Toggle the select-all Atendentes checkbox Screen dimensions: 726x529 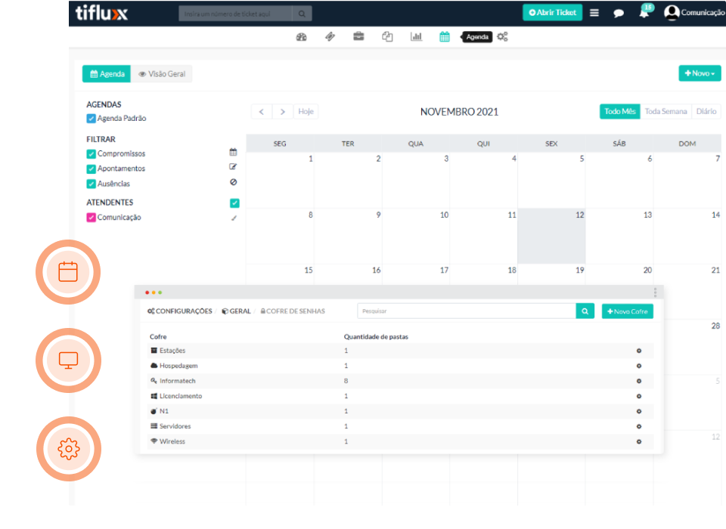coord(234,203)
